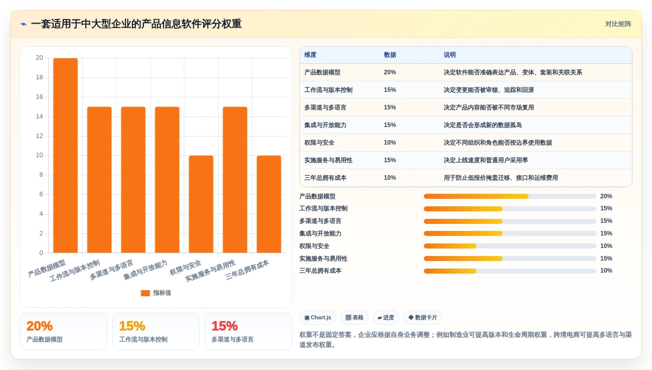Click the 集成与开放能力 progress bar
Screen dimensions: 652x370
pyautogui.click(x=510, y=233)
